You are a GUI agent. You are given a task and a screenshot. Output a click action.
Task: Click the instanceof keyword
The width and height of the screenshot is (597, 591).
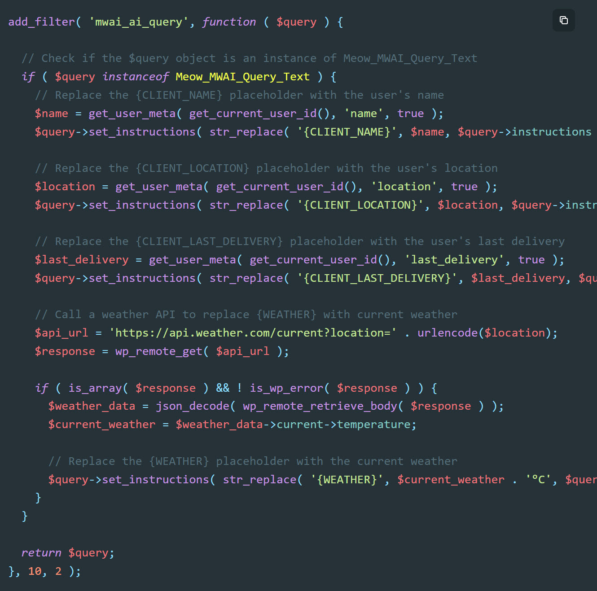[x=136, y=77]
